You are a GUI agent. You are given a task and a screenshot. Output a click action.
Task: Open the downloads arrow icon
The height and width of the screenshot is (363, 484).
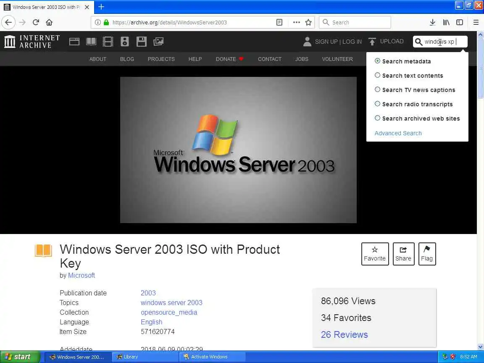[432, 22]
